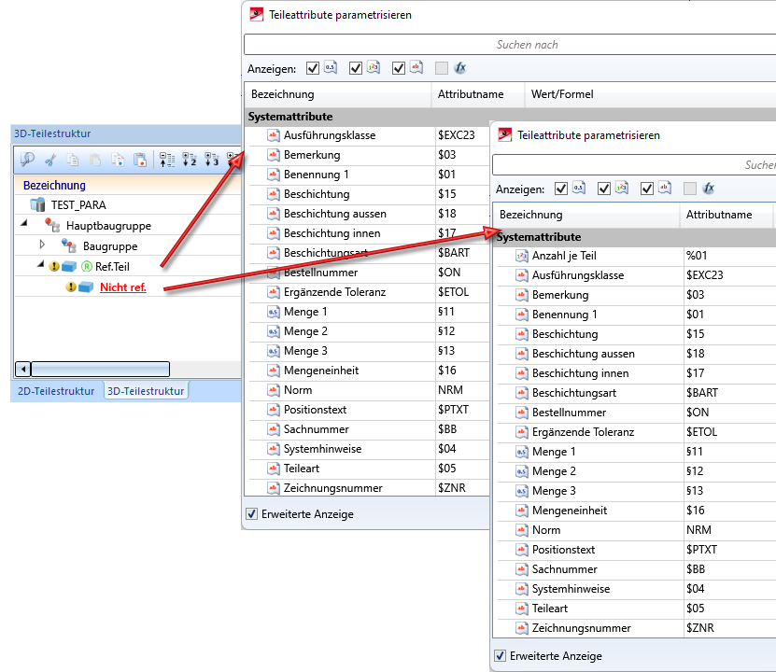Expand the Baugruppe tree node
Image resolution: width=776 pixels, height=672 pixels.
[x=42, y=245]
